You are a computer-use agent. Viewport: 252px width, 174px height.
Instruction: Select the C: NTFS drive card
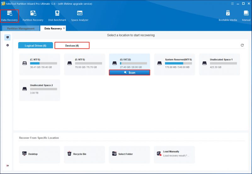(x=40, y=64)
